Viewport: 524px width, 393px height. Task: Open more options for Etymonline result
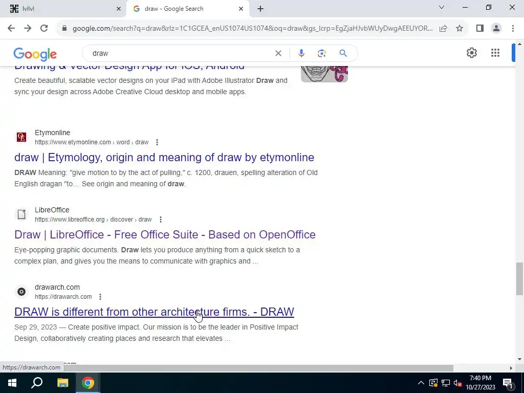point(157,142)
